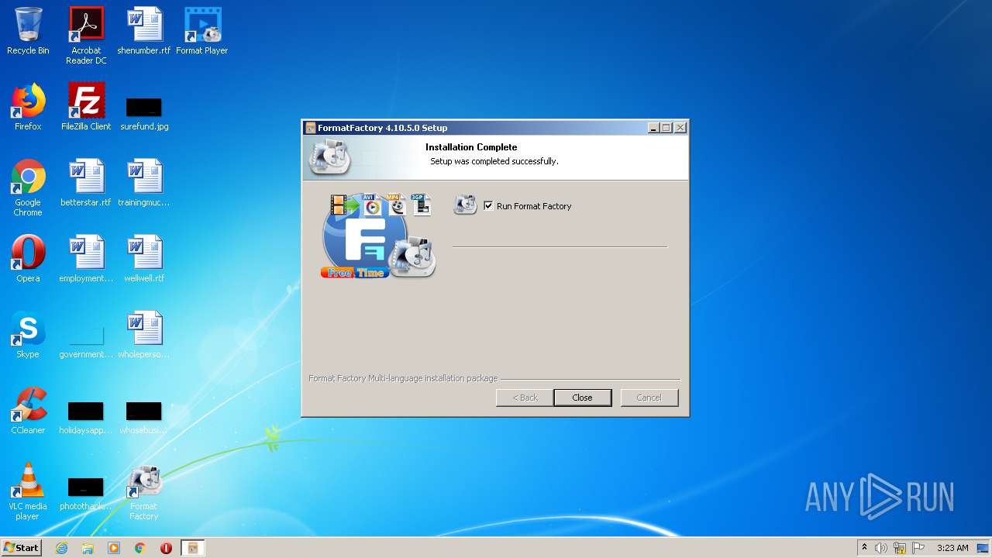The image size is (992, 558).
Task: Click the Close button in Setup
Action: [x=582, y=398]
